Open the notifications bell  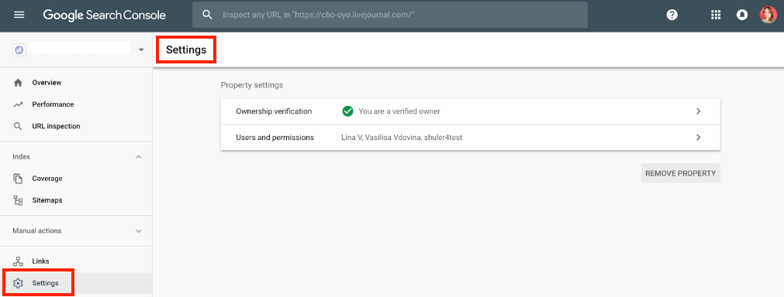pos(742,15)
